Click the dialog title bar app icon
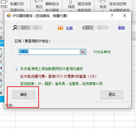This screenshot has height=130, width=136. point(9,16)
